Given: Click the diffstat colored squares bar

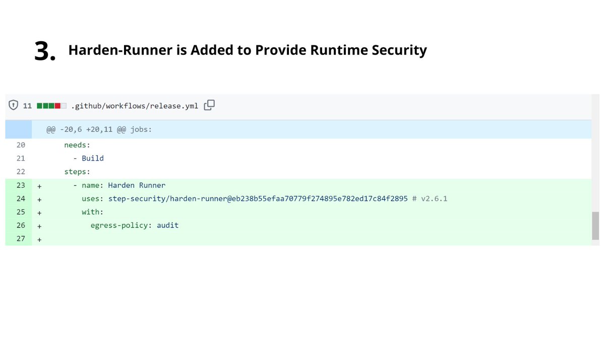Looking at the screenshot, I should (x=51, y=106).
